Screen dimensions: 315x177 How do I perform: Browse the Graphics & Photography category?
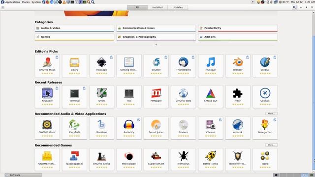[156, 37]
